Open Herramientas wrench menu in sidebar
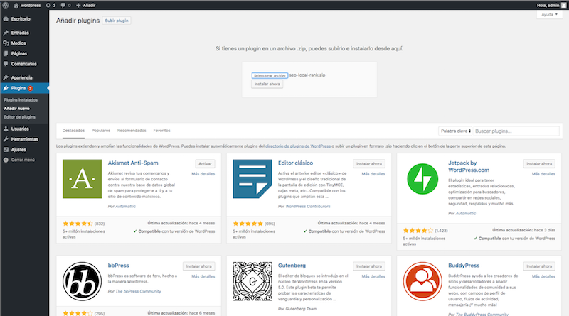Viewport: 569px width, 316px height. click(24, 139)
